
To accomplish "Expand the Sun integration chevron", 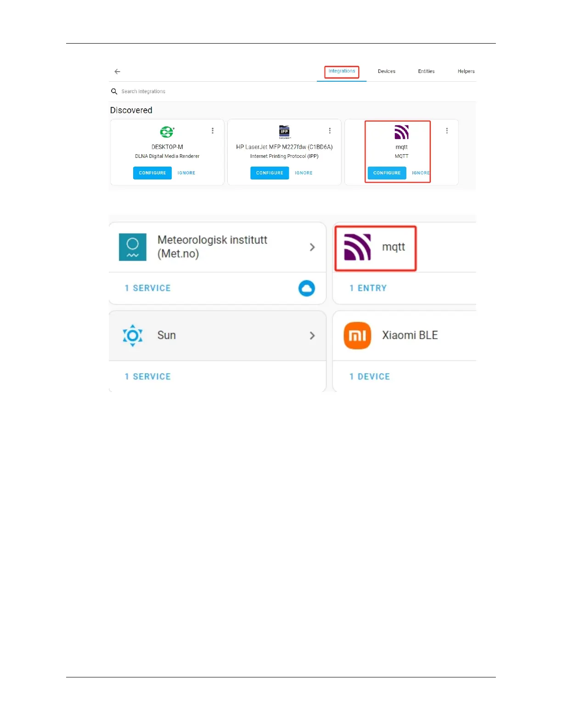I will point(312,336).
